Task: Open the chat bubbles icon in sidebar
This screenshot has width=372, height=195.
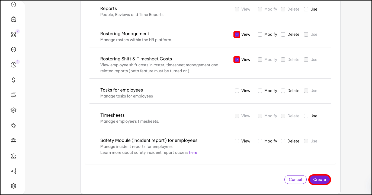Action: (x=14, y=95)
